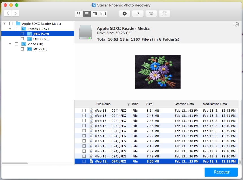Click the embroidered flowers preview image
Viewport: 243px width, 180px height.
pyautogui.click(x=158, y=72)
